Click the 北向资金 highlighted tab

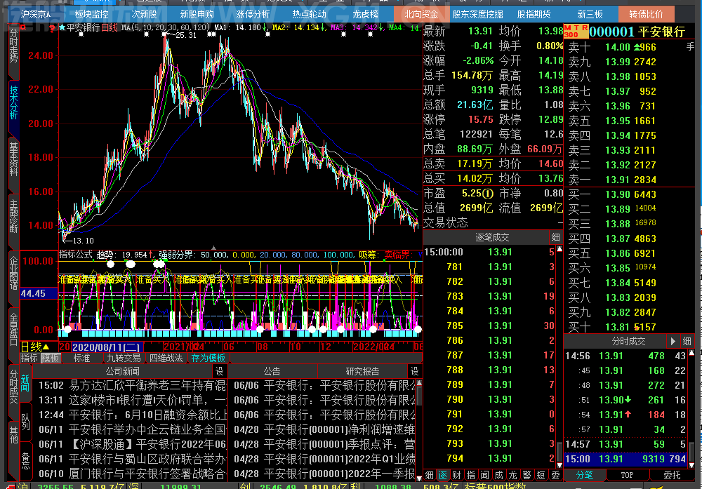421,14
